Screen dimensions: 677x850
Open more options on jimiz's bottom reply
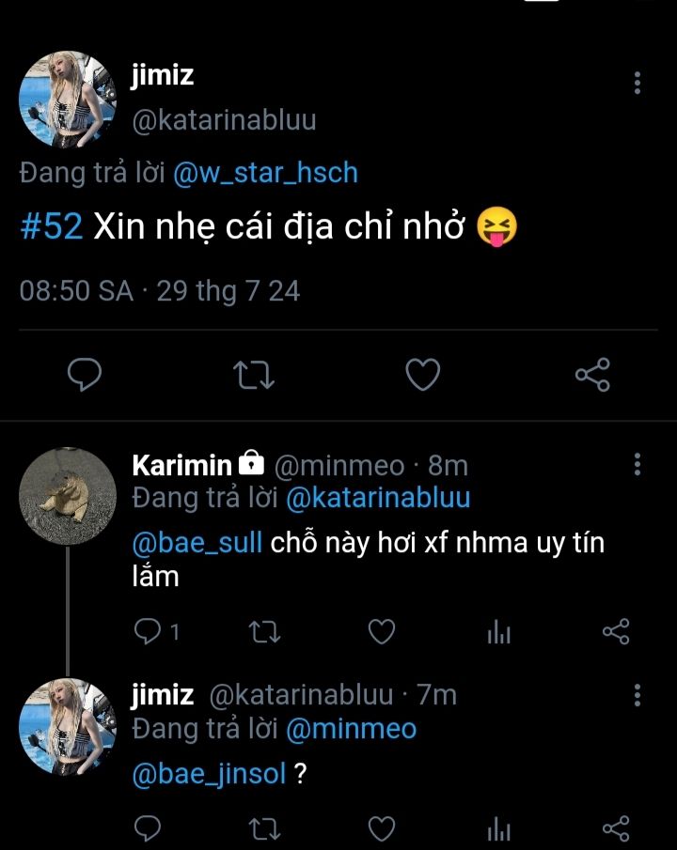coord(638,695)
